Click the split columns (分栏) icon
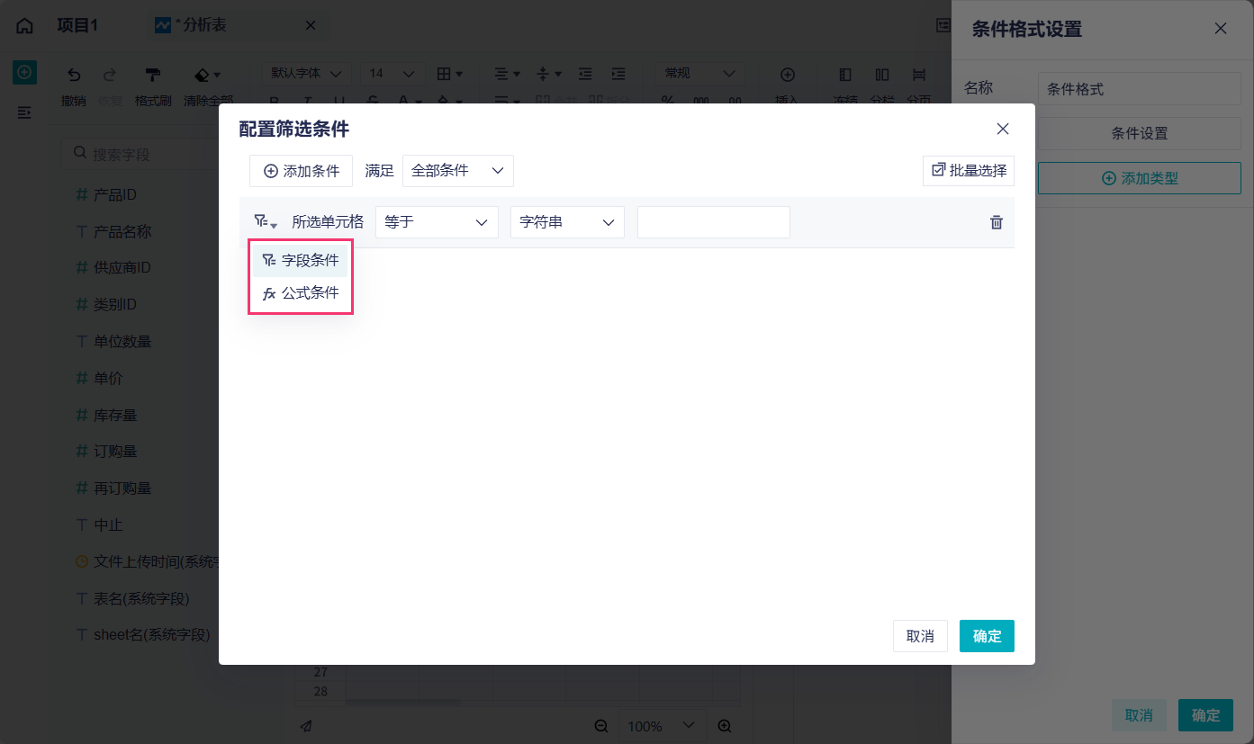 882,75
